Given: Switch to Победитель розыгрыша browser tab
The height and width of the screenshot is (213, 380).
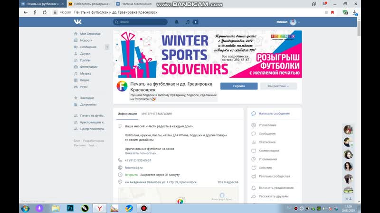Looking at the screenshot, I should tap(90, 4).
